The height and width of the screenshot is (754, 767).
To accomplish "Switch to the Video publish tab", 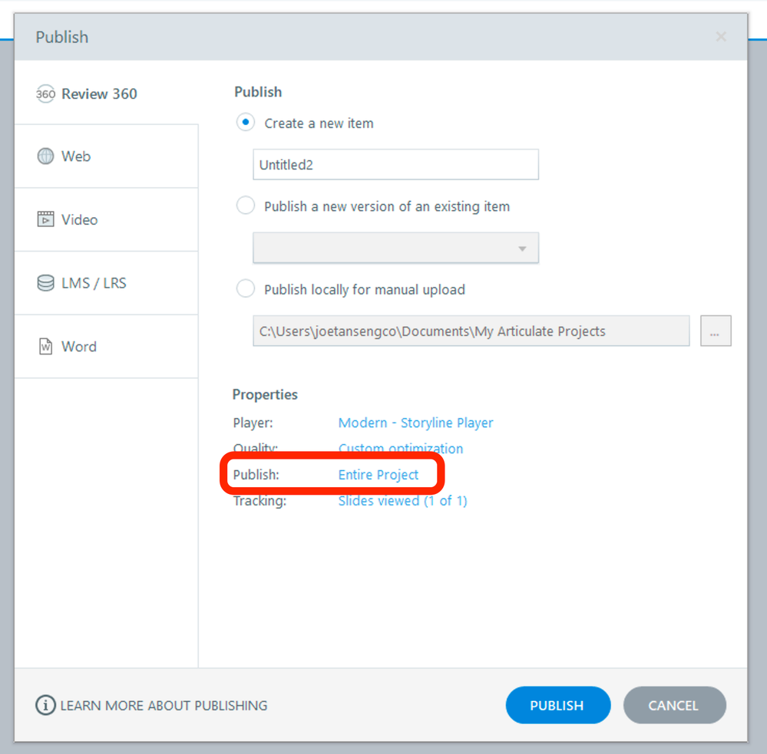I will [x=80, y=219].
